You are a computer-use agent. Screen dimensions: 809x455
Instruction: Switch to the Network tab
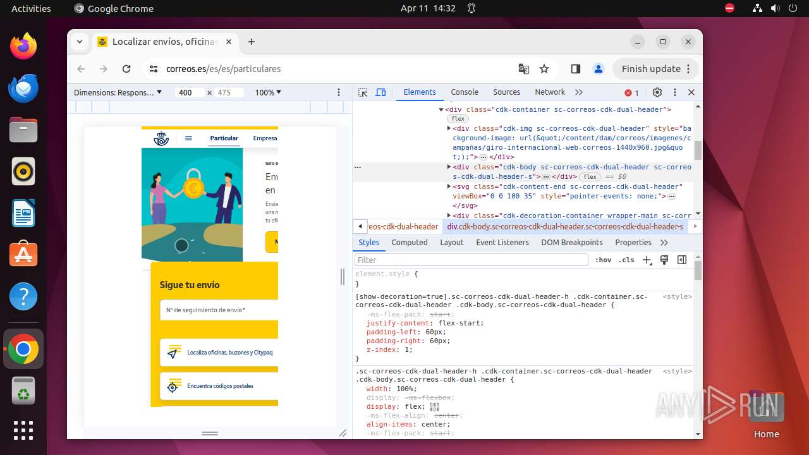pos(550,92)
